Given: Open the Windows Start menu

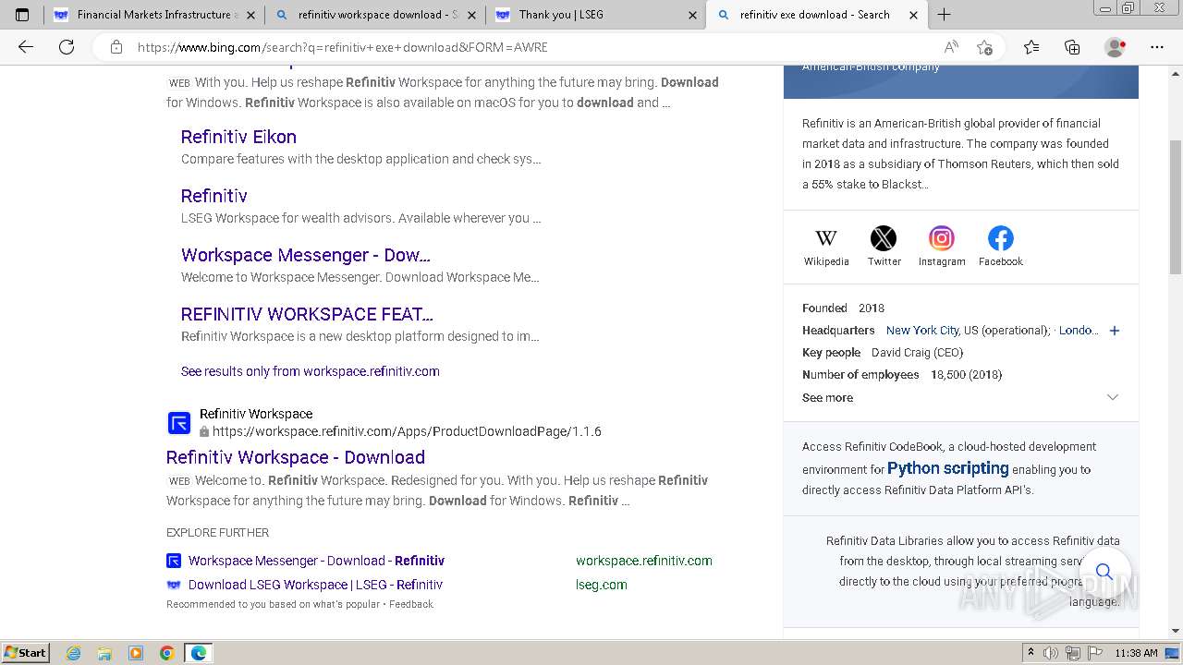Looking at the screenshot, I should pyautogui.click(x=26, y=653).
